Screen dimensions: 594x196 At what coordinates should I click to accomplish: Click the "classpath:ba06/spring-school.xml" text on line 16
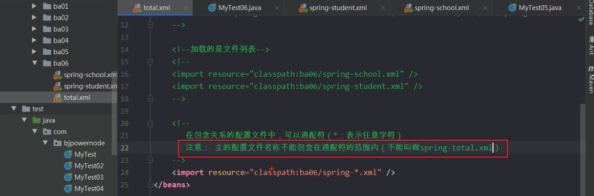point(327,74)
